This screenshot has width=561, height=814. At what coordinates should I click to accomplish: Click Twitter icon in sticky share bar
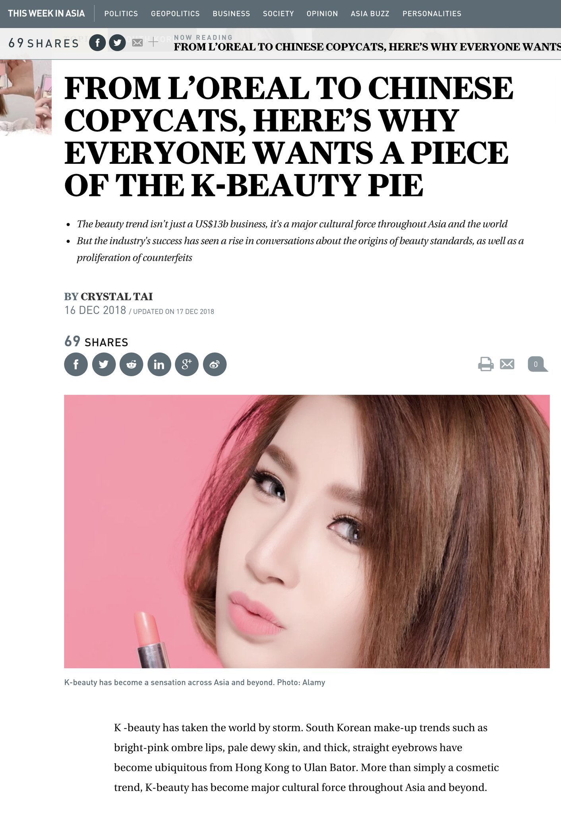117,43
